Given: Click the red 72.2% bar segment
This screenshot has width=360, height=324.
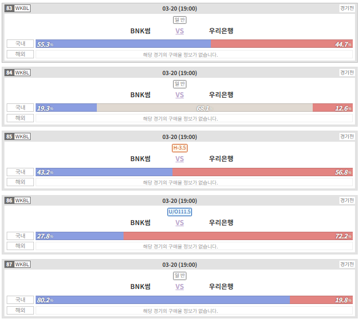Looking at the screenshot, I should pos(238,236).
